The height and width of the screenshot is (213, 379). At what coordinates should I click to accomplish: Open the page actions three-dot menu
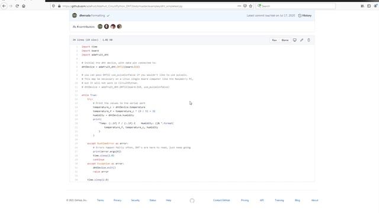pyautogui.click(x=239, y=6)
